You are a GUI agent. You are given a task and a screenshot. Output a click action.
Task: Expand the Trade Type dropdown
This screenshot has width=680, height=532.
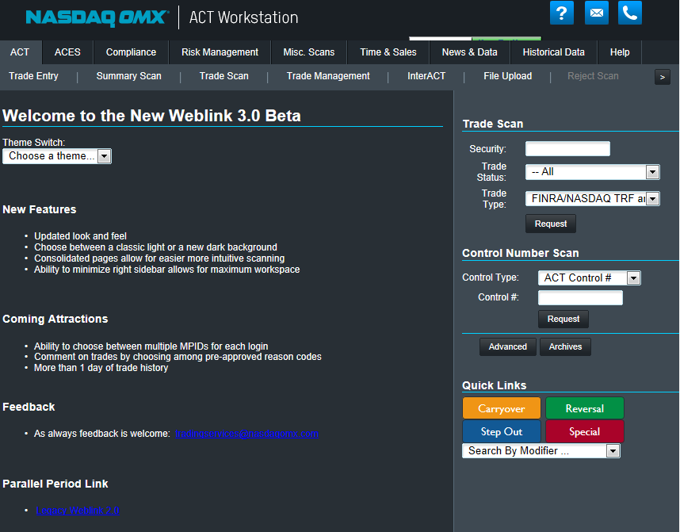(592, 199)
